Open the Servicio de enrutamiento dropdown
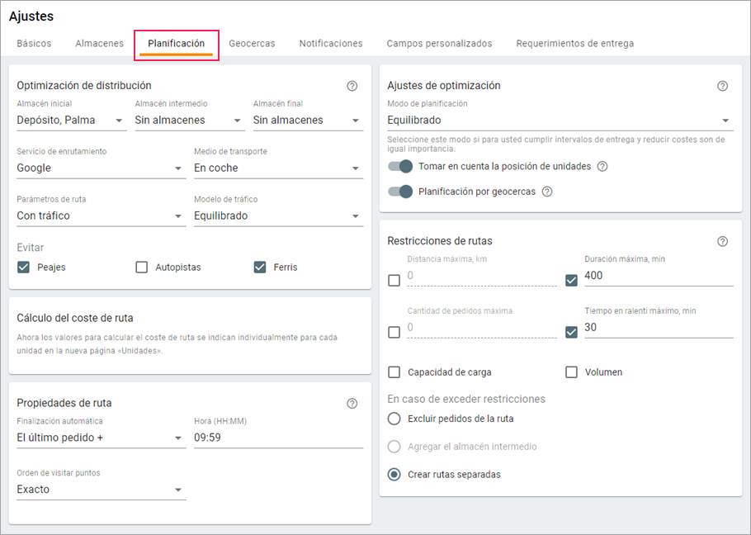Screen dimensions: 751x535 click(101, 168)
